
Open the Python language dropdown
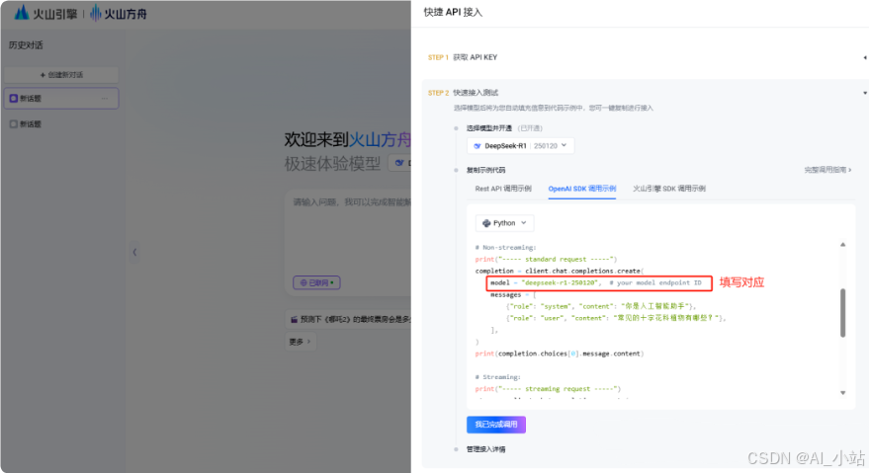504,222
